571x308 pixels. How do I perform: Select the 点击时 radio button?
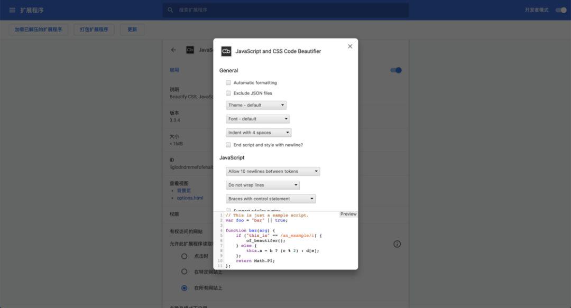click(185, 256)
